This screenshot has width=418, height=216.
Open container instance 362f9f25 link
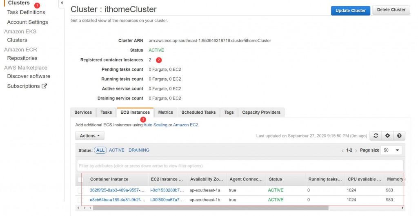118,190
